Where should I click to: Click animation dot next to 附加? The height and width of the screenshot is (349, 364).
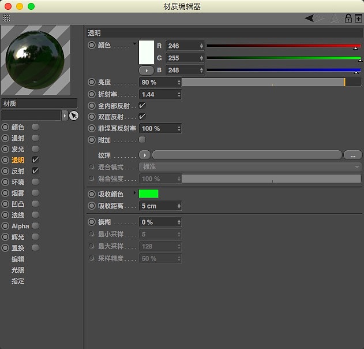pyautogui.click(x=92, y=140)
